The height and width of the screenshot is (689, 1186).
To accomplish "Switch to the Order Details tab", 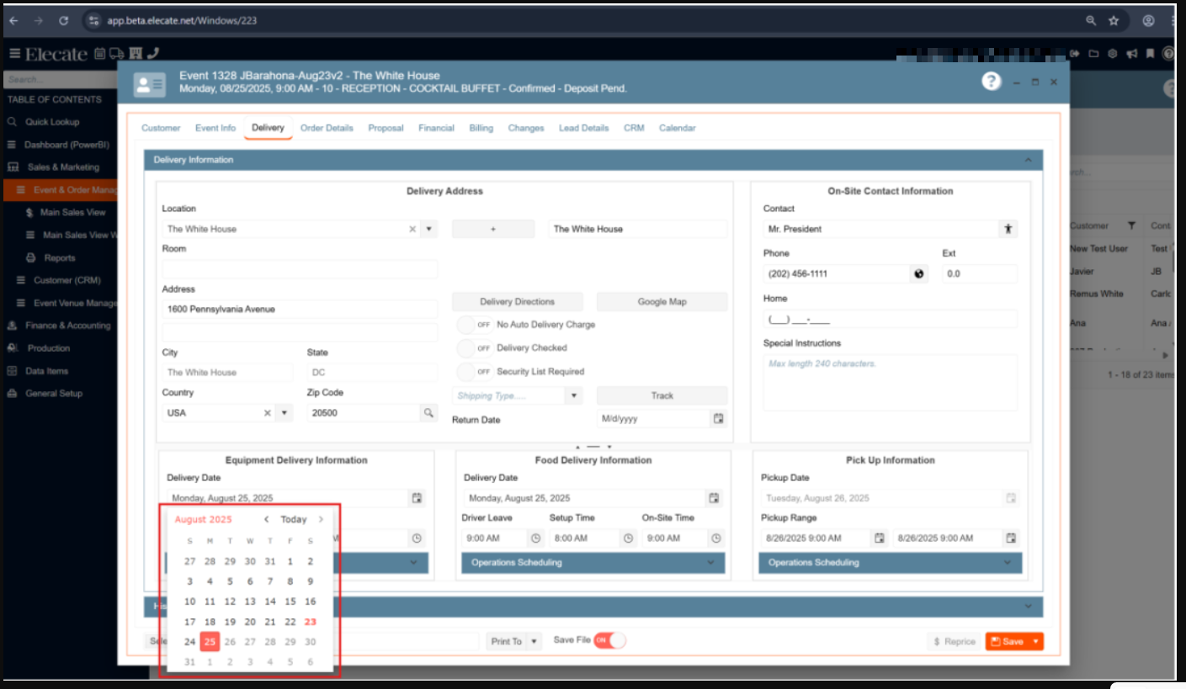I will (327, 128).
